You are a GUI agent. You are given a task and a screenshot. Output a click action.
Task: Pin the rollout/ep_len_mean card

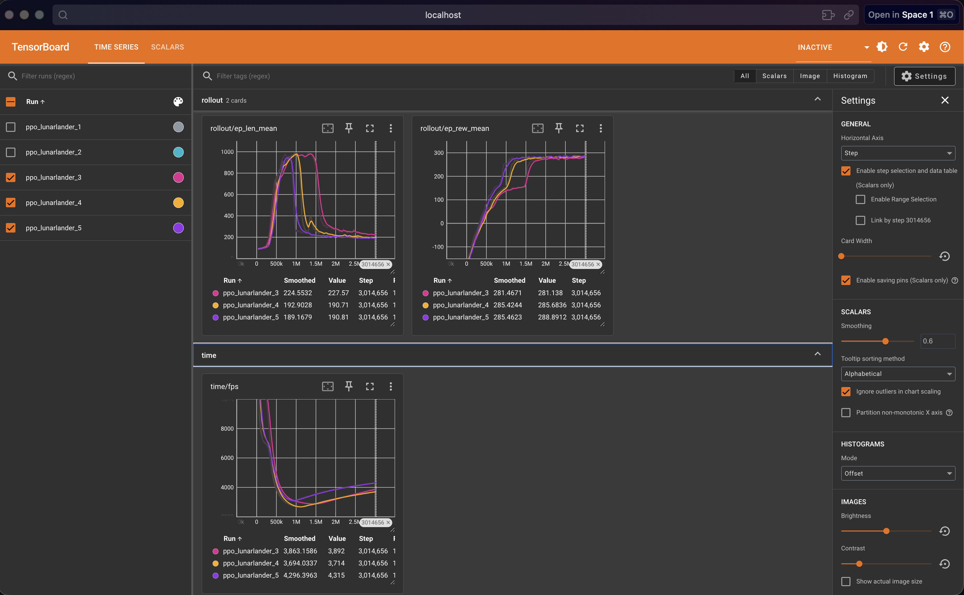tap(349, 128)
